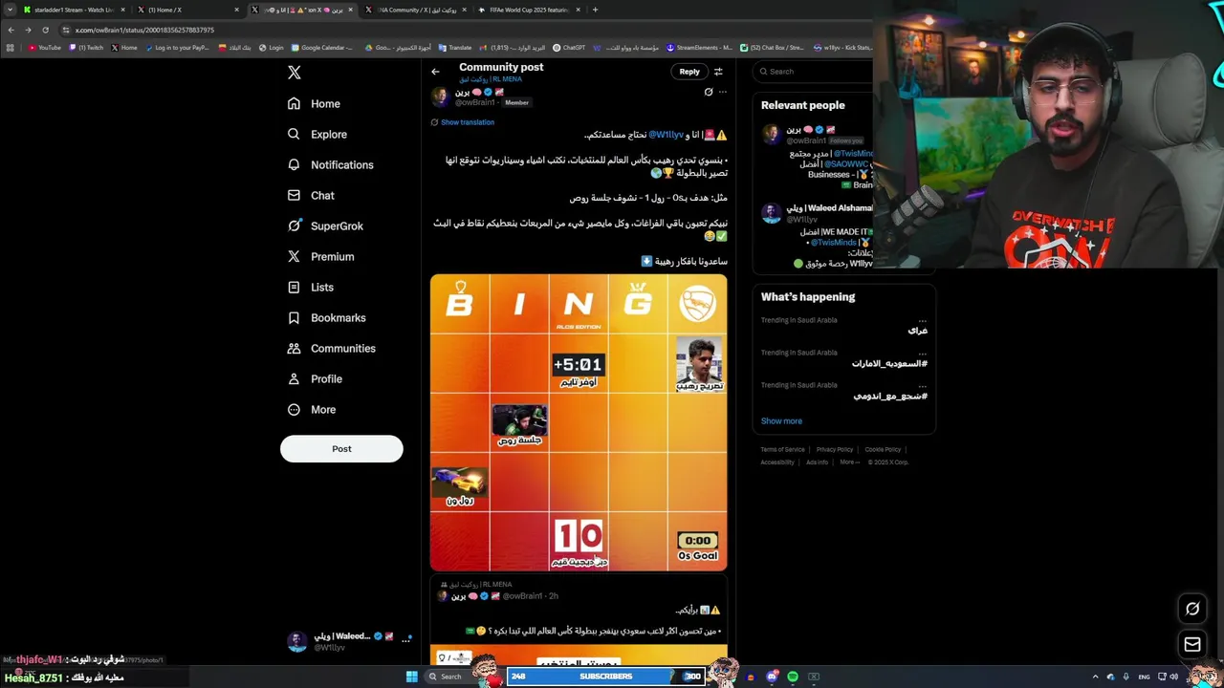
Task: Click Privacy Policy footer link
Action: [834, 449]
